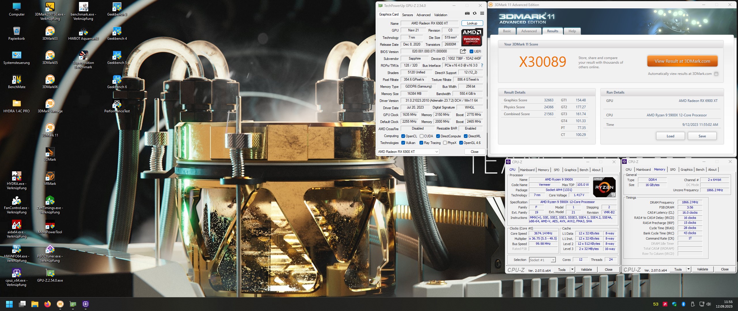
Task: Open the Validation tab in GPU-Z
Action: [440, 15]
